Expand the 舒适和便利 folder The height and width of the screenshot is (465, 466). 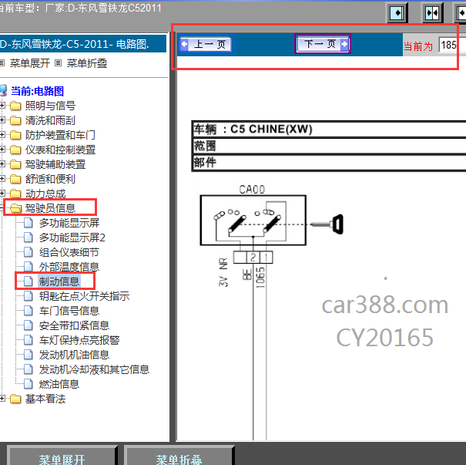[2, 178]
